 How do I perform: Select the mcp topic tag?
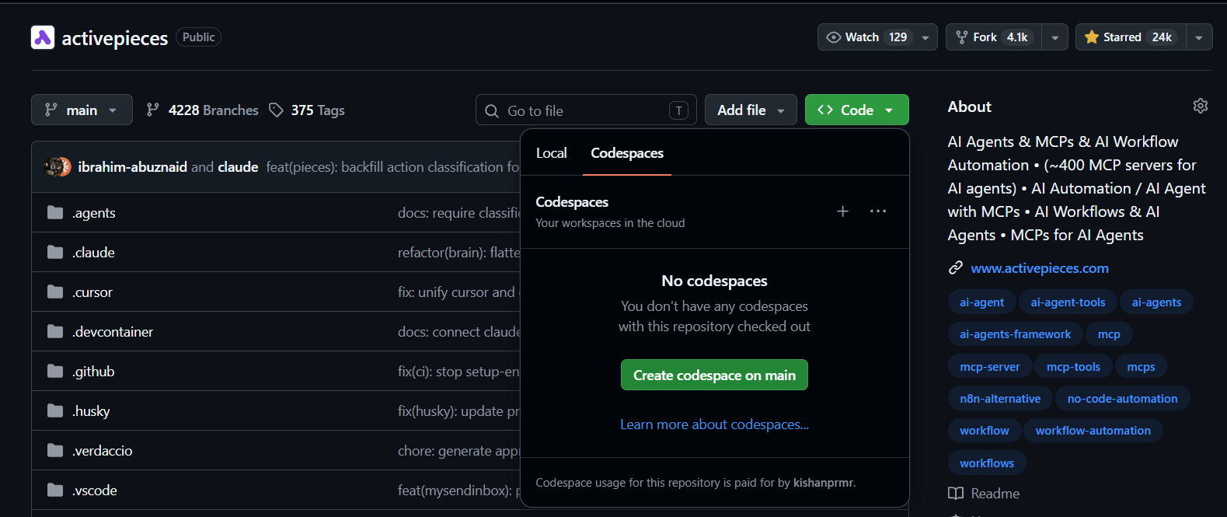pos(1109,334)
